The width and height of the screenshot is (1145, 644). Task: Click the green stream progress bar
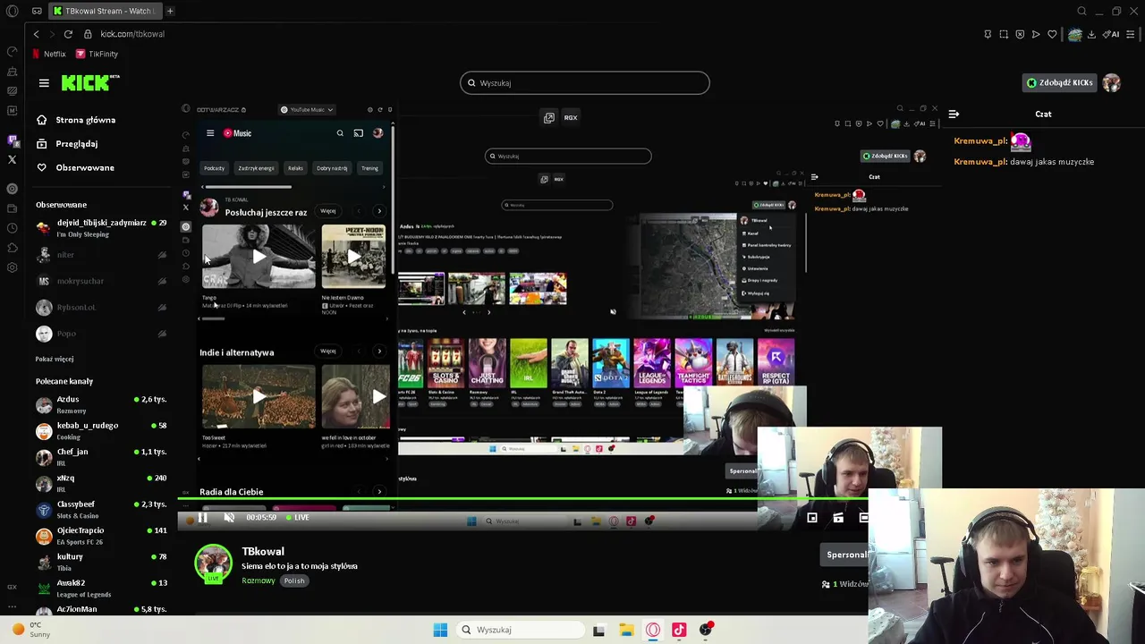pos(467,499)
